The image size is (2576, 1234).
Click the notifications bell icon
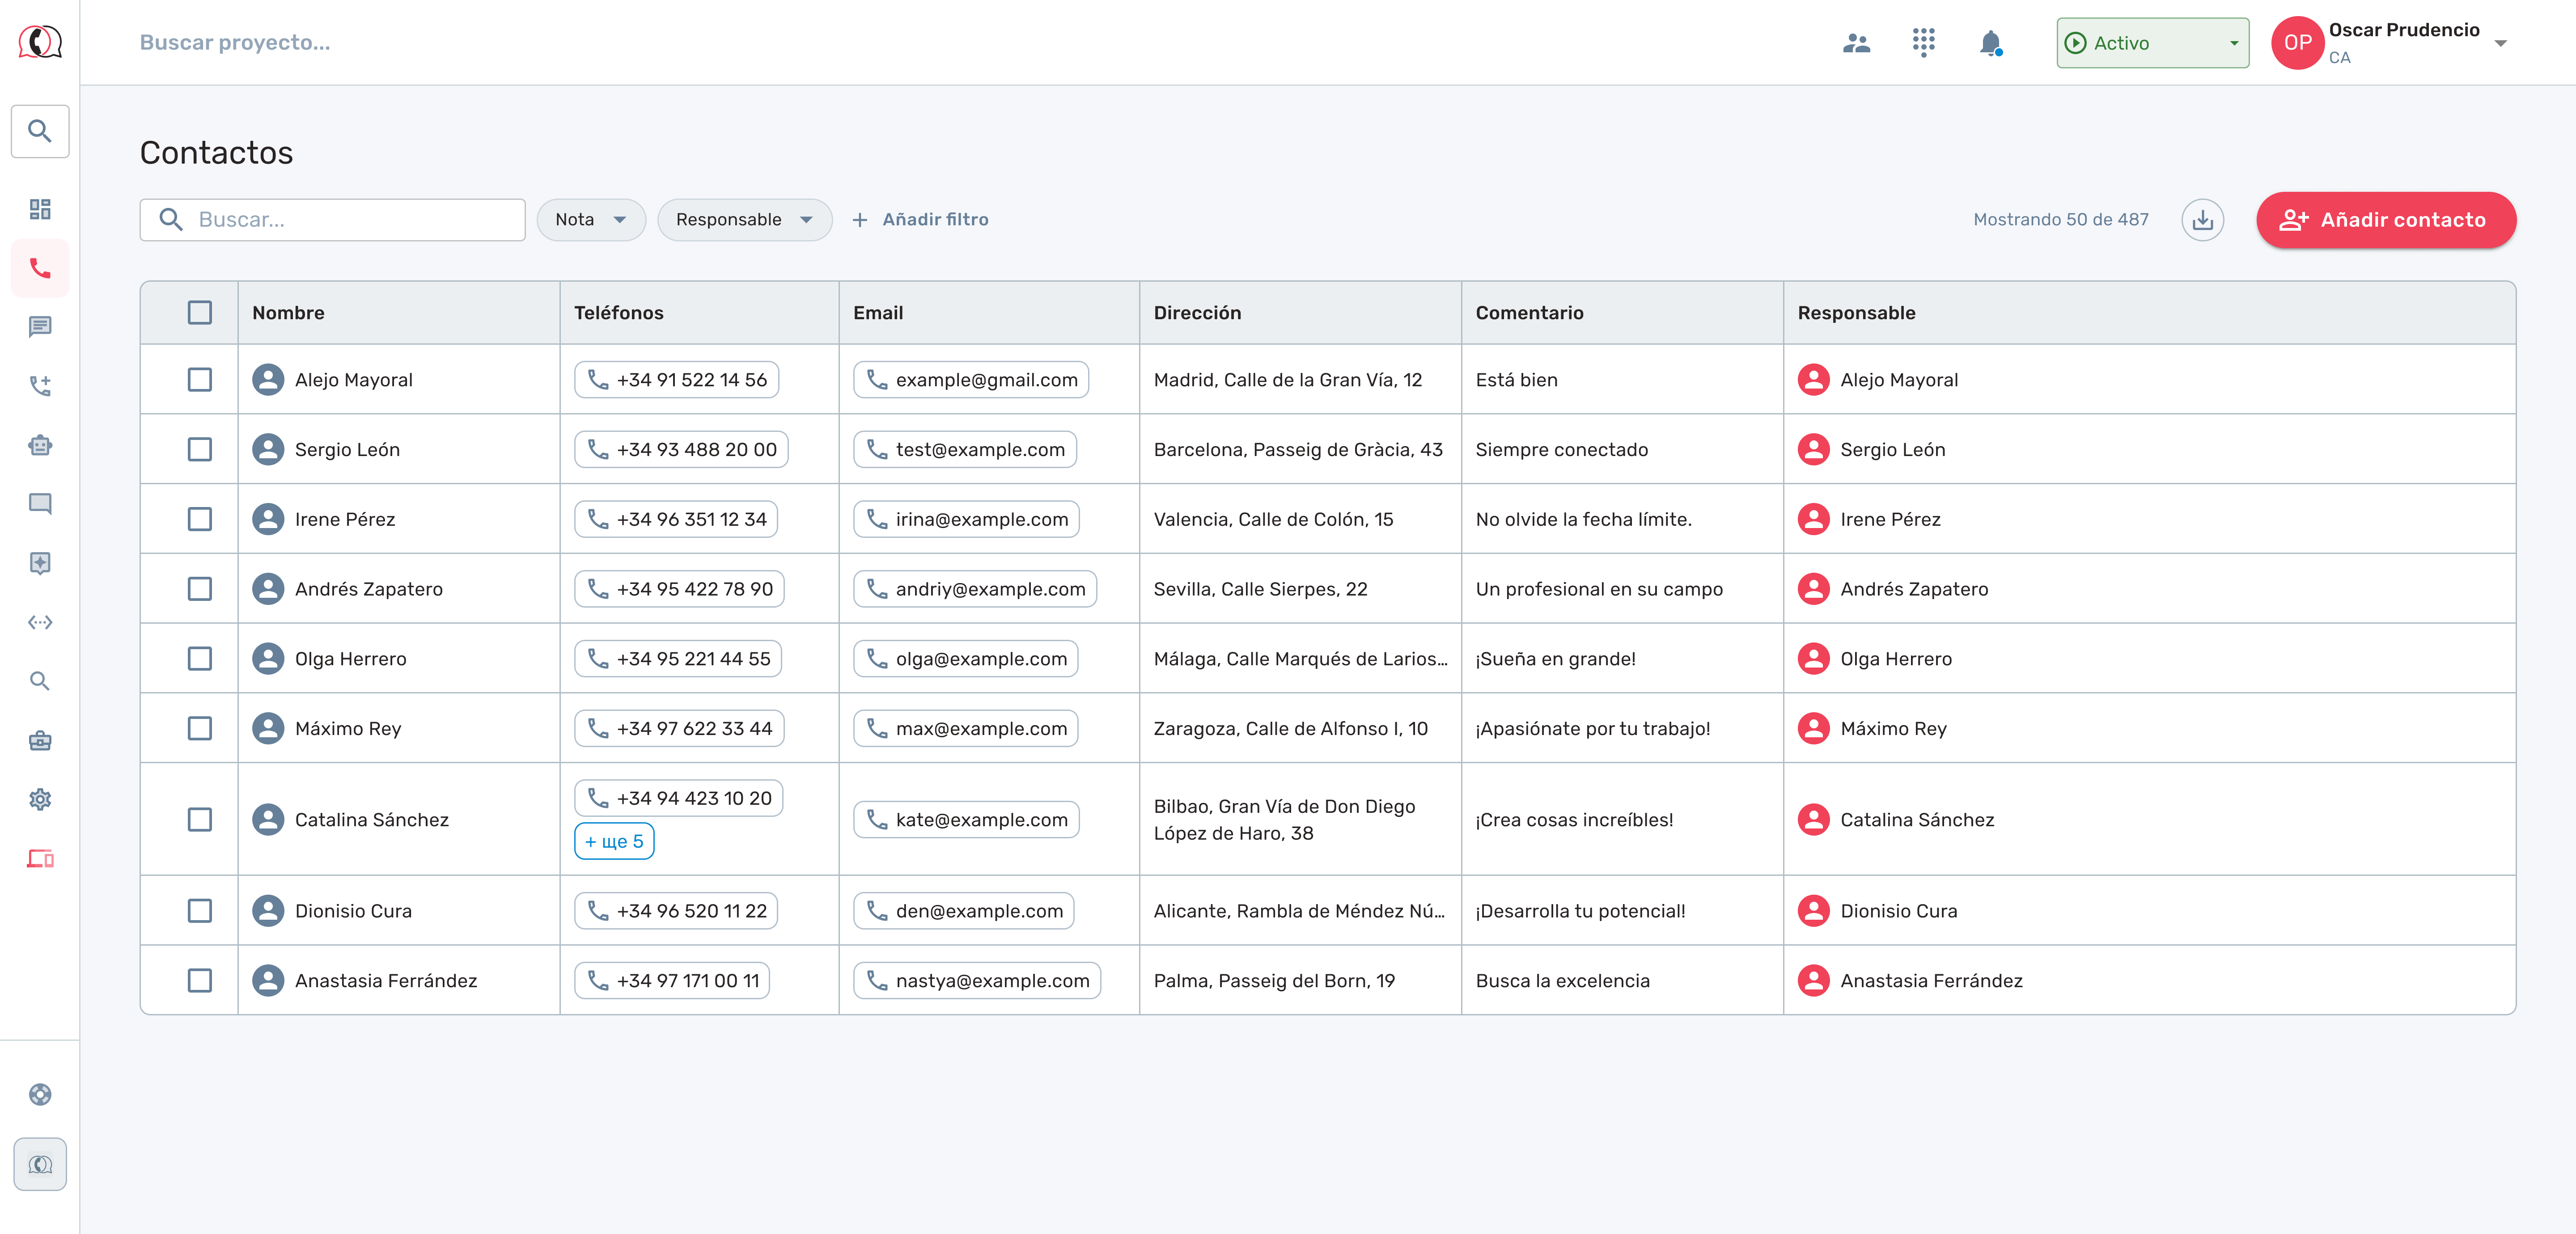[x=1990, y=43]
